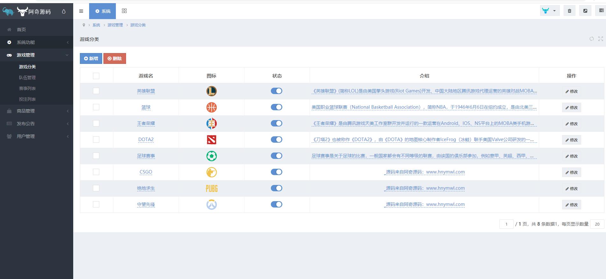Expand the 商品管理 sidebar menu
Viewport: 606px width, 279px height.
click(x=37, y=111)
